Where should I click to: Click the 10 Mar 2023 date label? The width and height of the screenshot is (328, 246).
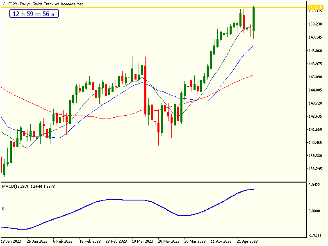click(139, 242)
